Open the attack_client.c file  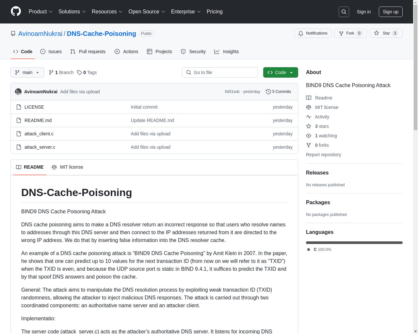tap(39, 134)
